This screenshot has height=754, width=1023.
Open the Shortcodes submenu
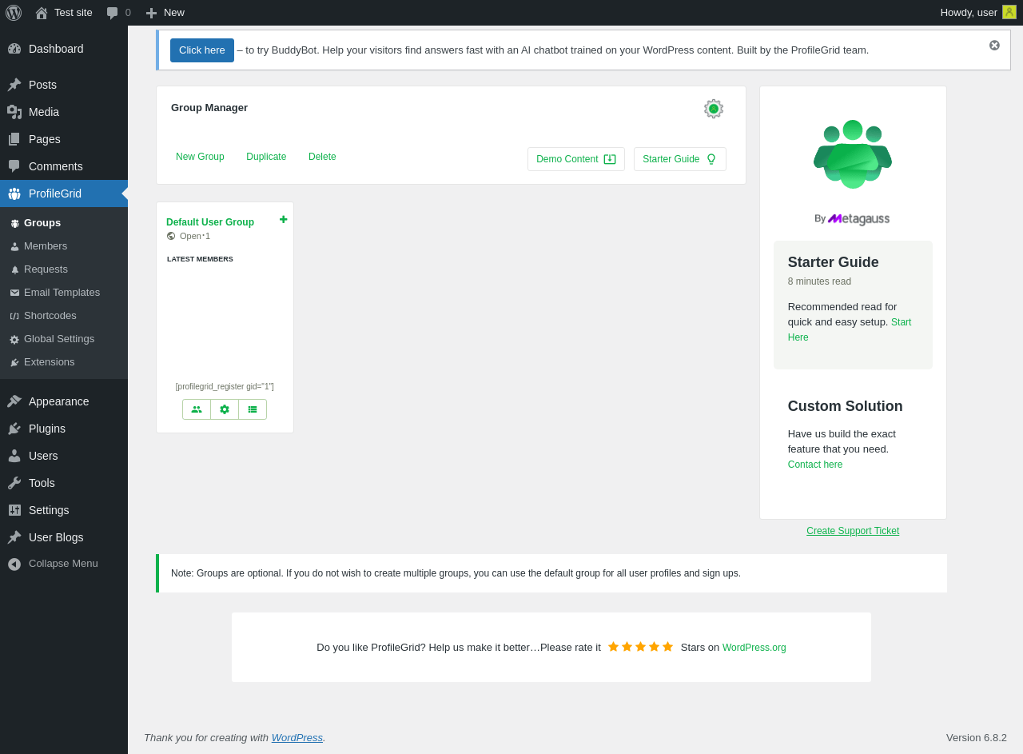coord(64,316)
